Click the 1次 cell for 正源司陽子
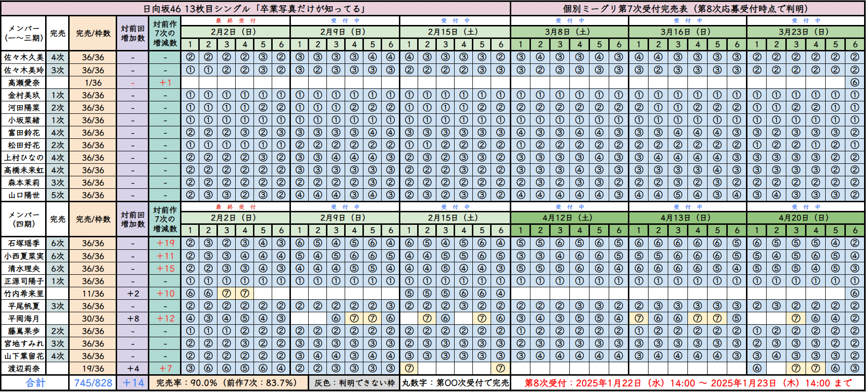 tap(58, 281)
